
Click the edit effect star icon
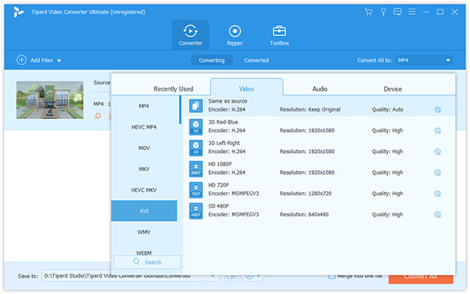click(x=97, y=116)
